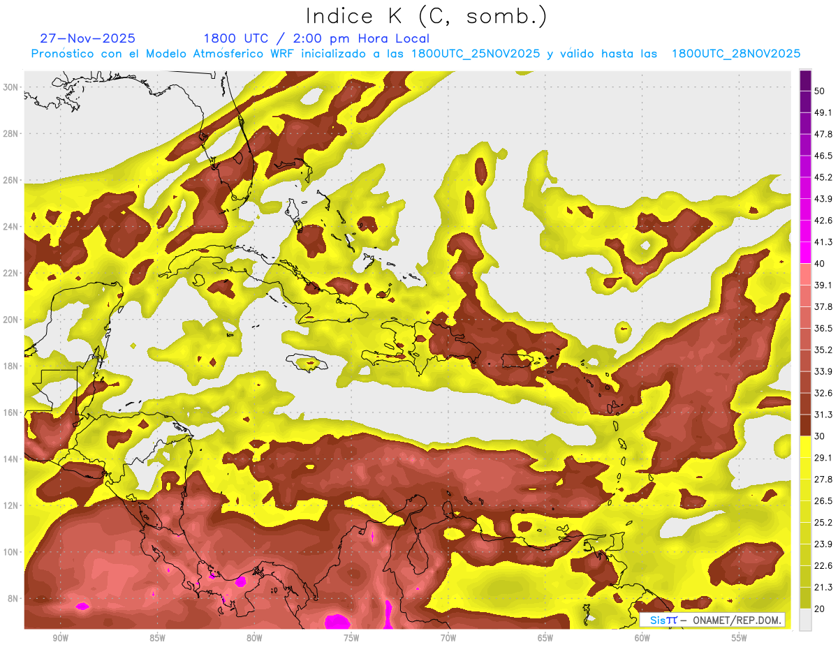This screenshot has height=647, width=838.
Task: Click the dark brown colorbar swatch between 30 and 31.3
Action: coord(805,425)
